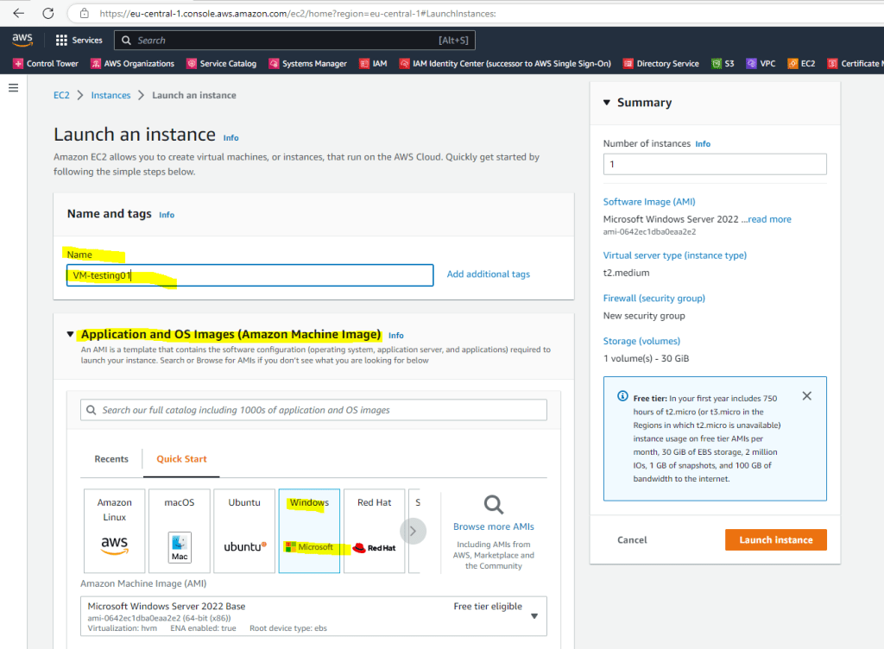The width and height of the screenshot is (884, 649).
Task: Open Info next to Number of instances
Action: pyautogui.click(x=703, y=144)
